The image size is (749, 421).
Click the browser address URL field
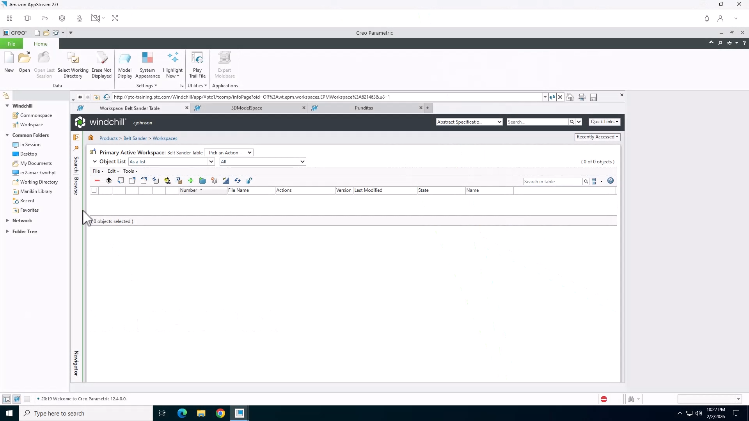[x=327, y=97]
